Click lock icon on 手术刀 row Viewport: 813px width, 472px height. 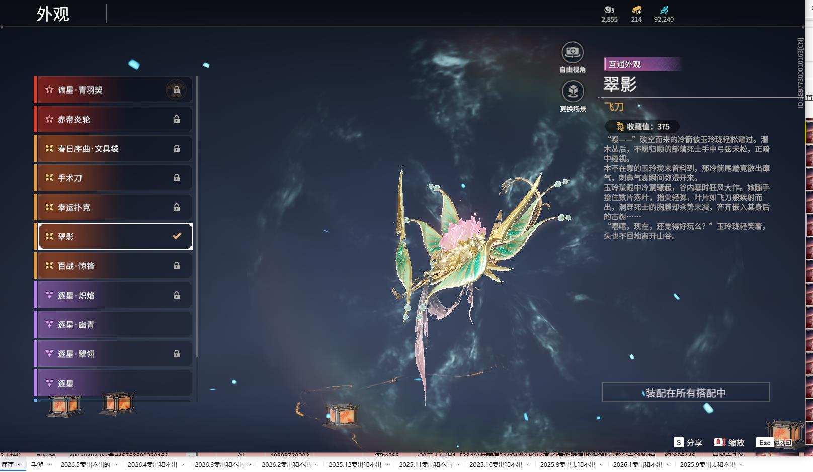(x=177, y=178)
